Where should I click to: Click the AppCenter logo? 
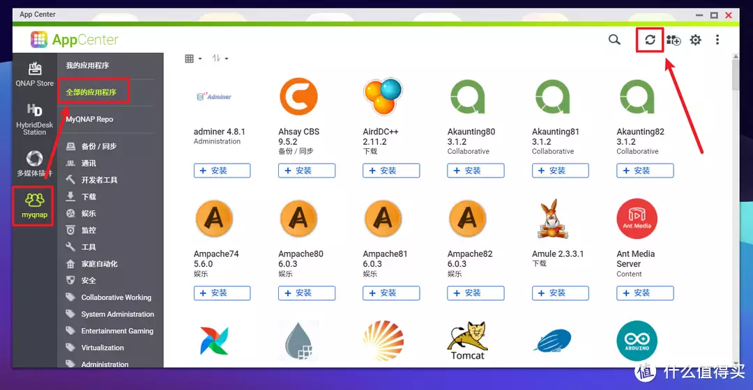pyautogui.click(x=75, y=39)
